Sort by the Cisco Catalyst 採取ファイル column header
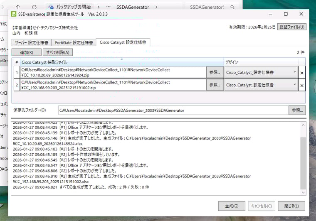This screenshot has height=221, width=316. pyautogui.click(x=122, y=62)
